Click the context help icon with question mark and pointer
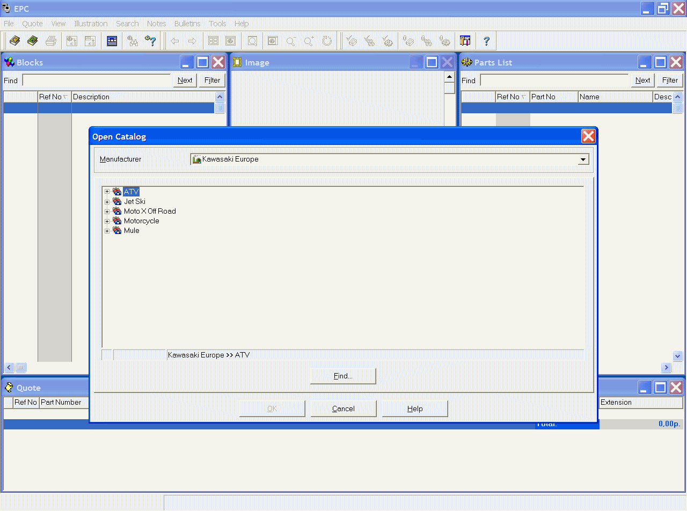 pyautogui.click(x=150, y=41)
